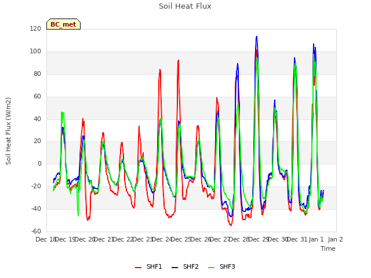The width and height of the screenshot is (371, 278).
Task: Click the SHF1 peak near 84 on Dec 23
Action: pyautogui.click(x=160, y=69)
